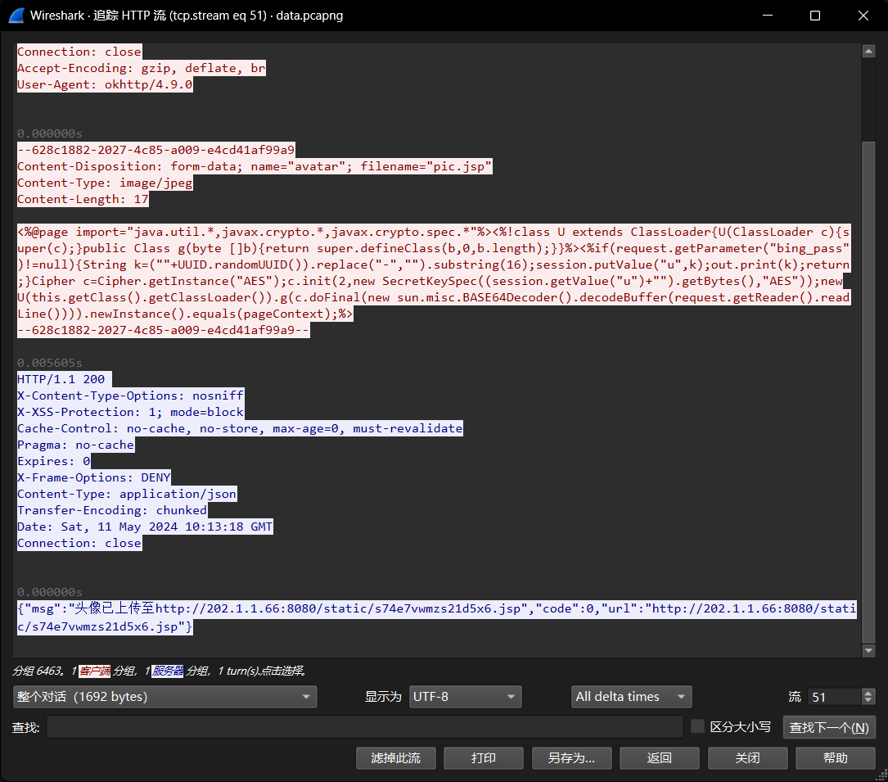The width and height of the screenshot is (888, 782).
Task: Open the All delta times dropdown
Action: pyautogui.click(x=632, y=697)
